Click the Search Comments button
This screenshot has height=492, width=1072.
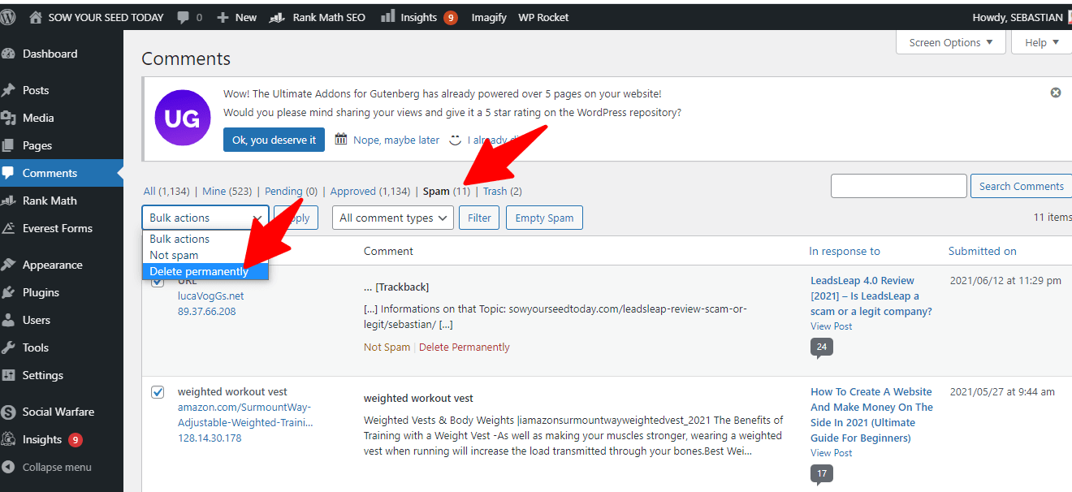pyautogui.click(x=1021, y=186)
